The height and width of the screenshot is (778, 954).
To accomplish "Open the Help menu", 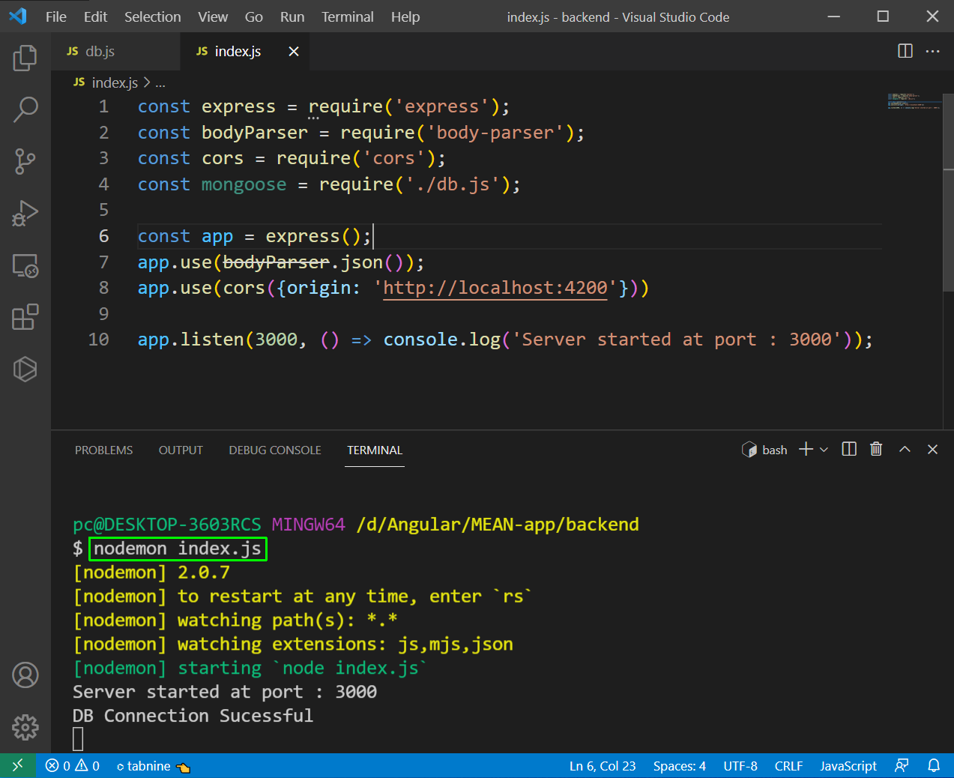I will point(405,16).
